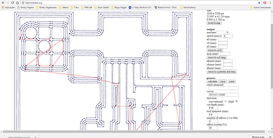Select the climb direction radio
Image resolution: width=273 pixels, height=138 pixels.
237,101
